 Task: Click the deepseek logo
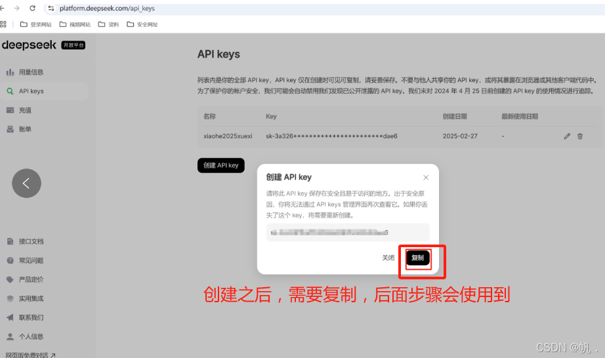pyautogui.click(x=29, y=45)
